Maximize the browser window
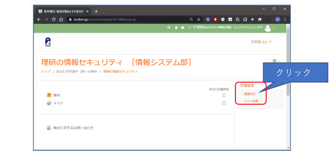Image resolution: width=331 pixels, height=157 pixels. pos(274,9)
